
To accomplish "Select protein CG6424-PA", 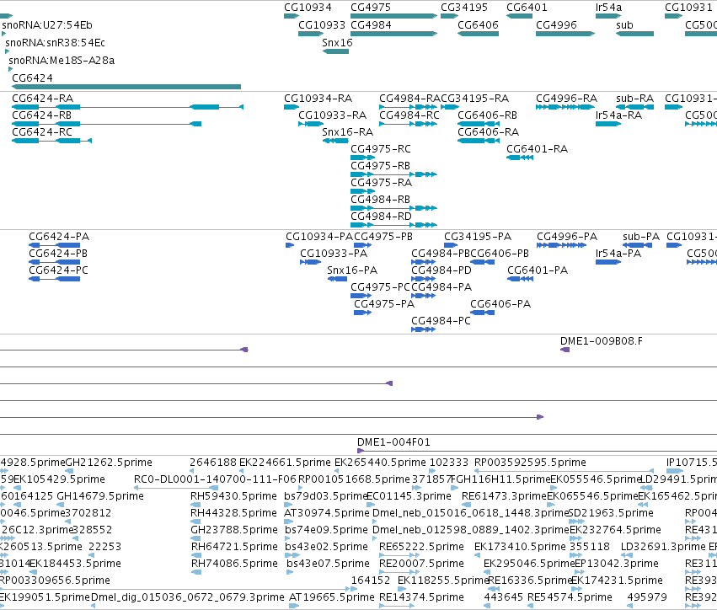I will pos(54,245).
